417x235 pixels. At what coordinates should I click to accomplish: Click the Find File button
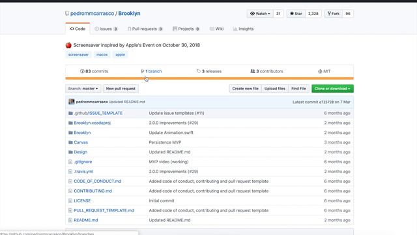pos(298,89)
